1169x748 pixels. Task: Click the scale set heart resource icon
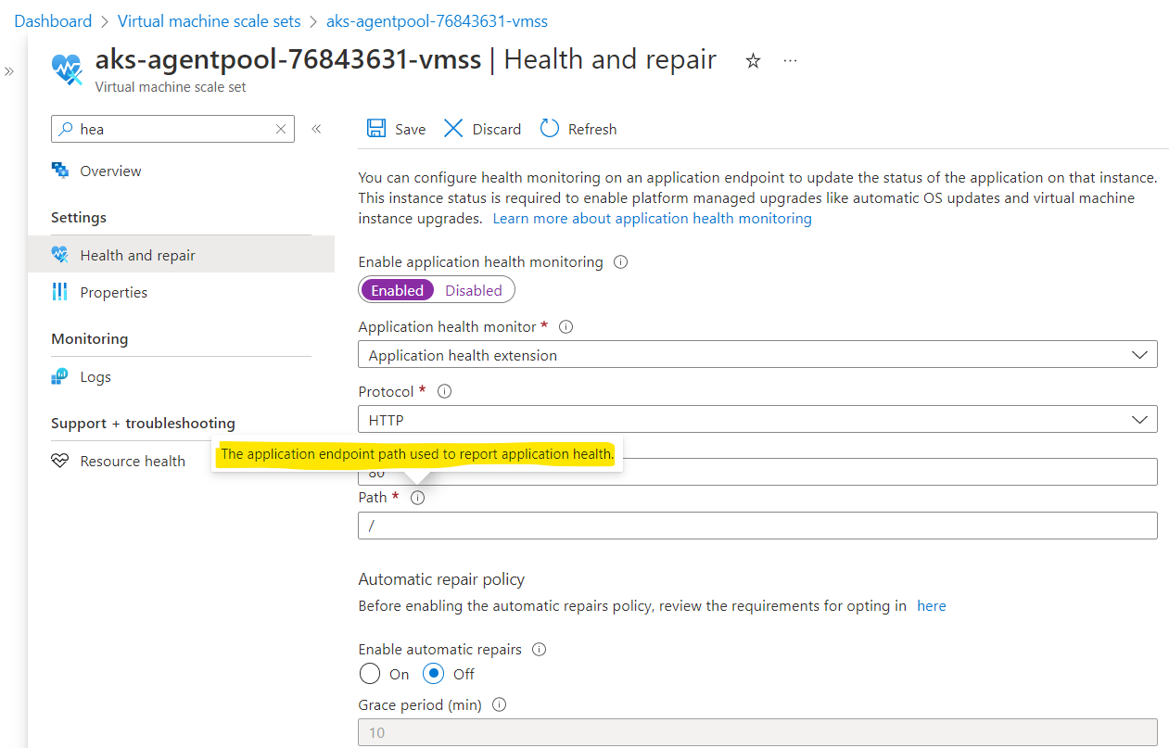coord(67,69)
